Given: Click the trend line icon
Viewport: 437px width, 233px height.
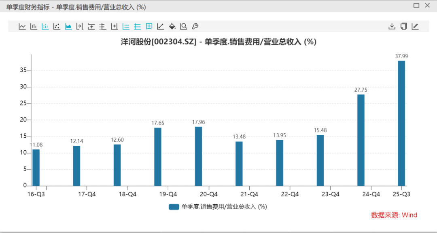Looking at the screenshot, I should point(160,26).
